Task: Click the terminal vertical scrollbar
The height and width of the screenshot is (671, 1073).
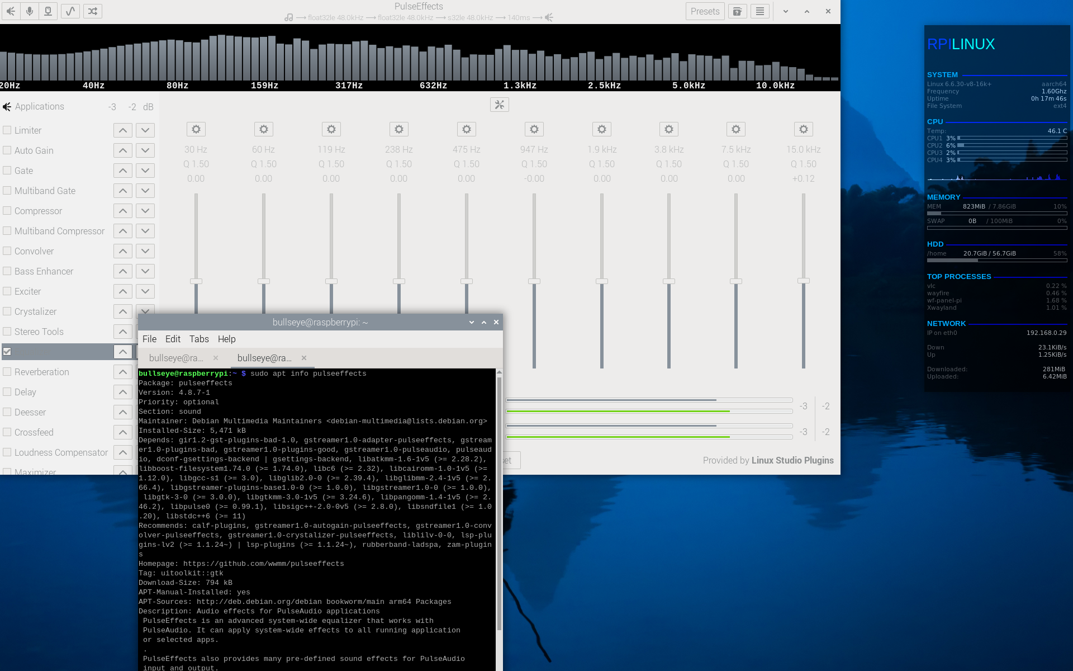Action: tap(499, 503)
